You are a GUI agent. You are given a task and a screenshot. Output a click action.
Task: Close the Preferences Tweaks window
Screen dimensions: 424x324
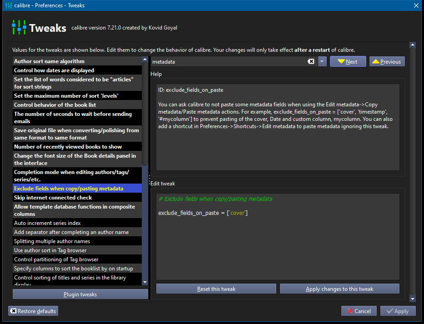(x=416, y=5)
